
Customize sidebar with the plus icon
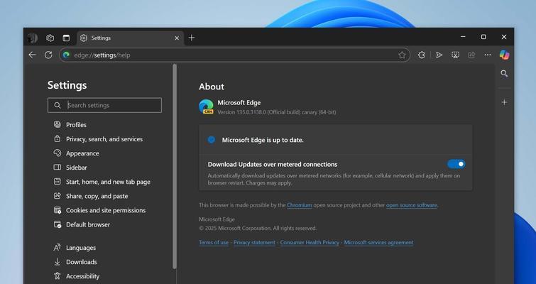tap(504, 102)
